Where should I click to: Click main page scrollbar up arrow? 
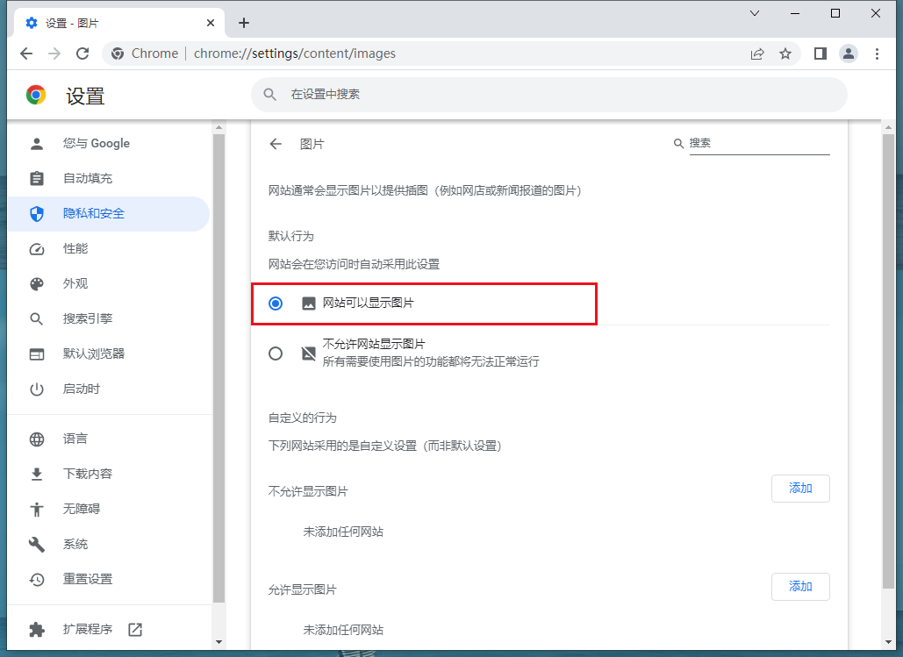click(888, 127)
